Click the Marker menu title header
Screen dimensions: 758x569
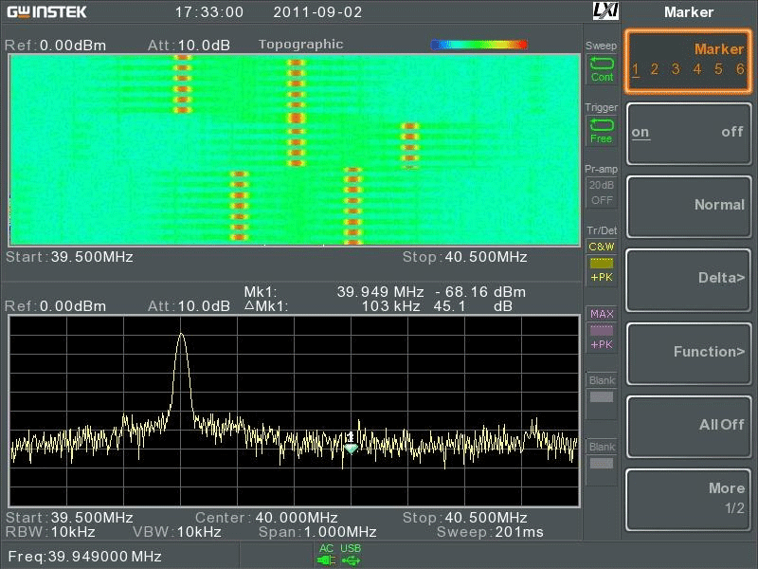coord(689,12)
